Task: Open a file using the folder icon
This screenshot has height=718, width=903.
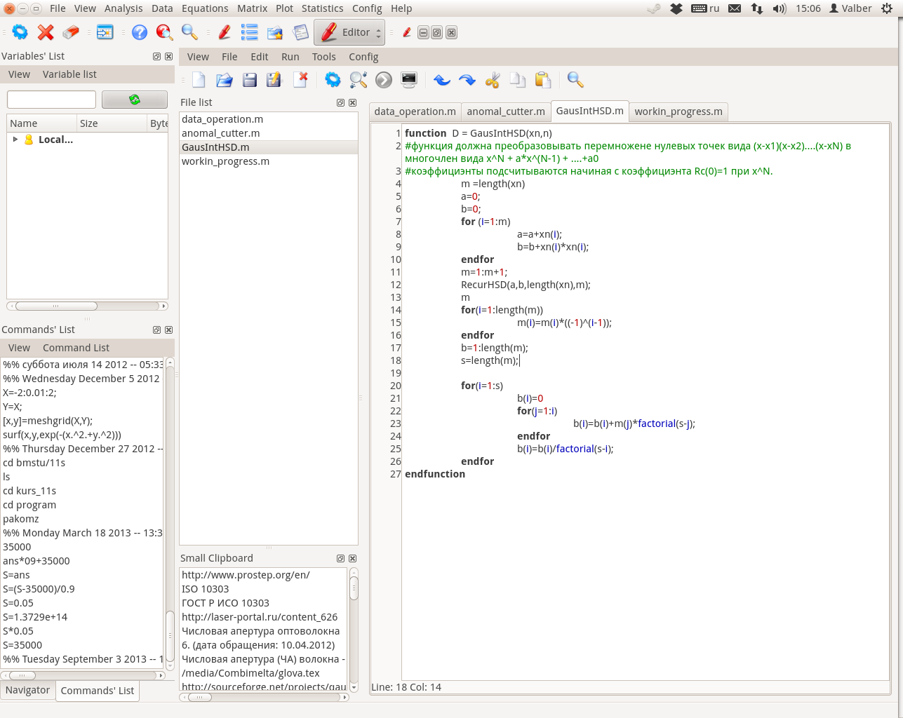Action: pyautogui.click(x=224, y=80)
